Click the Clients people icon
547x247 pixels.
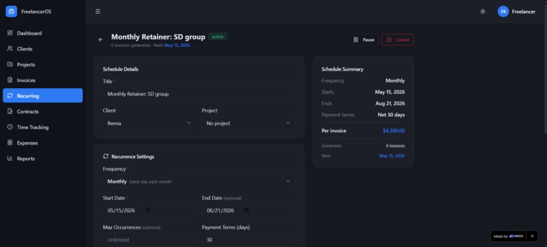(x=10, y=49)
